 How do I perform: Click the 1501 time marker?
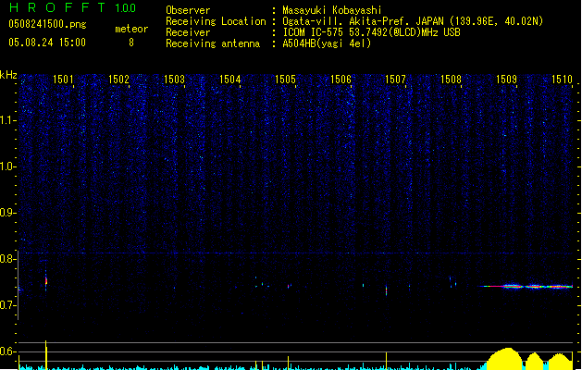[63, 80]
